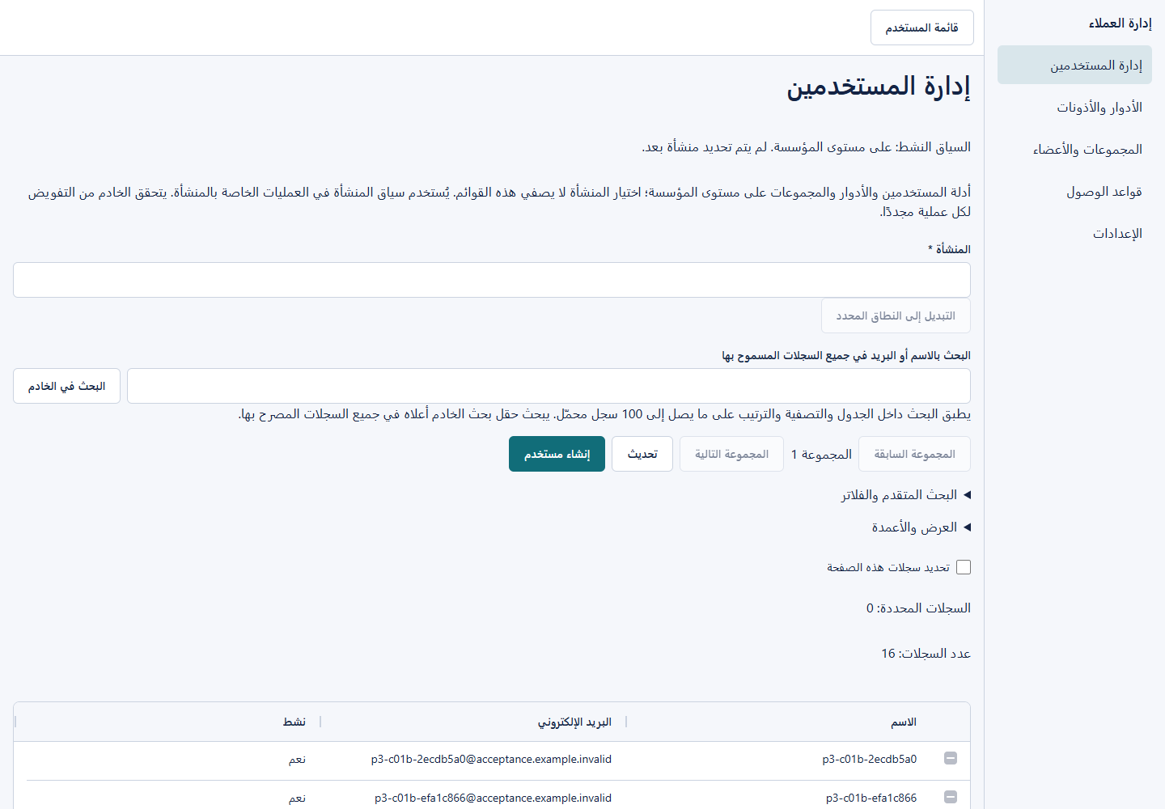Select المجموعات والأعضاء in the sidebar

click(x=1074, y=149)
